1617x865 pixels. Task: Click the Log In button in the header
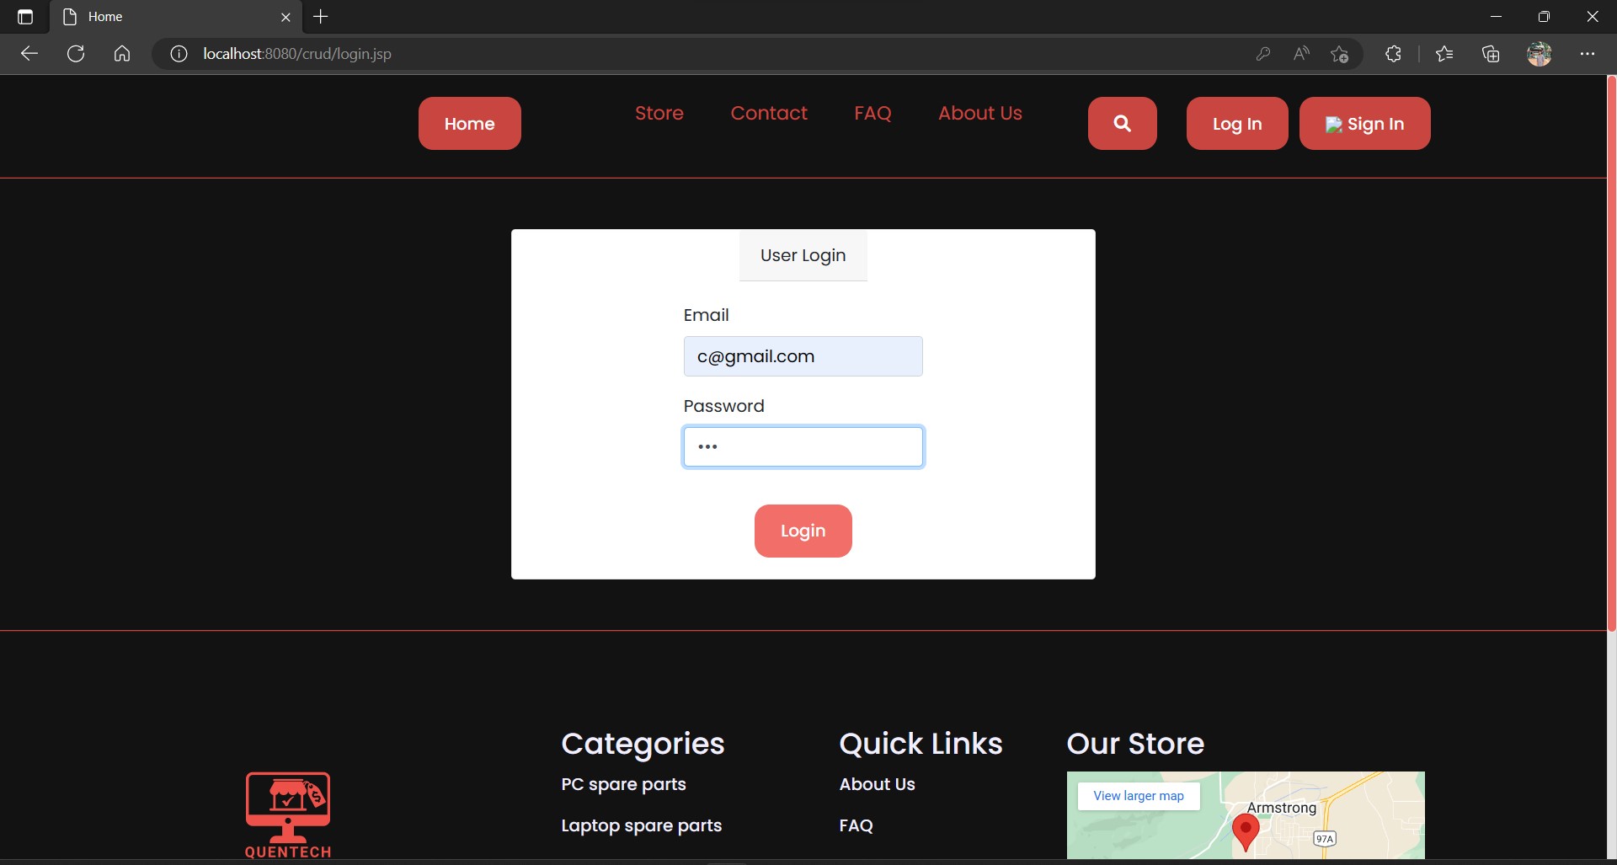[1236, 123]
